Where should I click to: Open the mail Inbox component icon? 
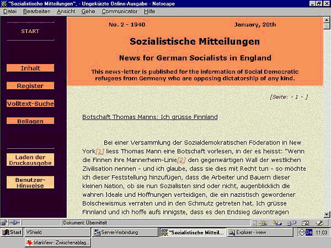pyautogui.click(x=277, y=223)
